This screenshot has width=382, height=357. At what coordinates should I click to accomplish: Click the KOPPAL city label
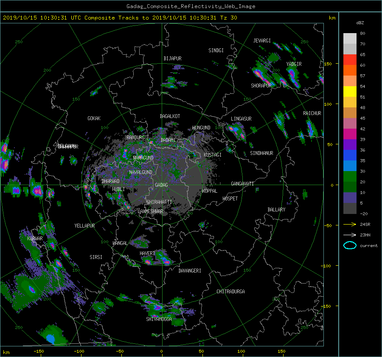click(x=210, y=191)
